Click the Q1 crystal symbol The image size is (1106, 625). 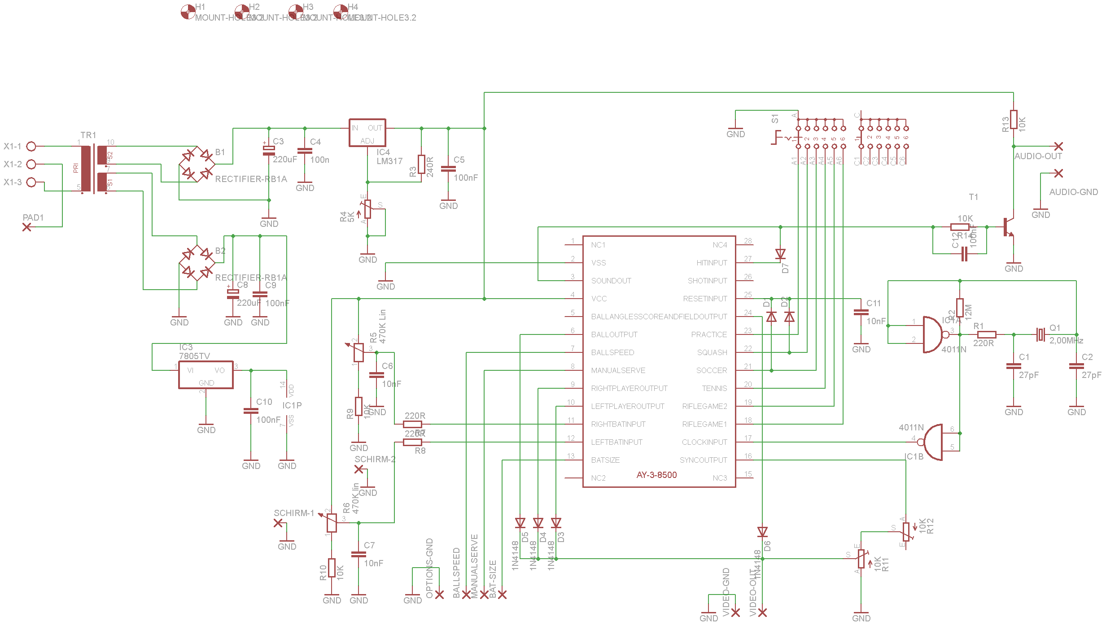click(1040, 334)
